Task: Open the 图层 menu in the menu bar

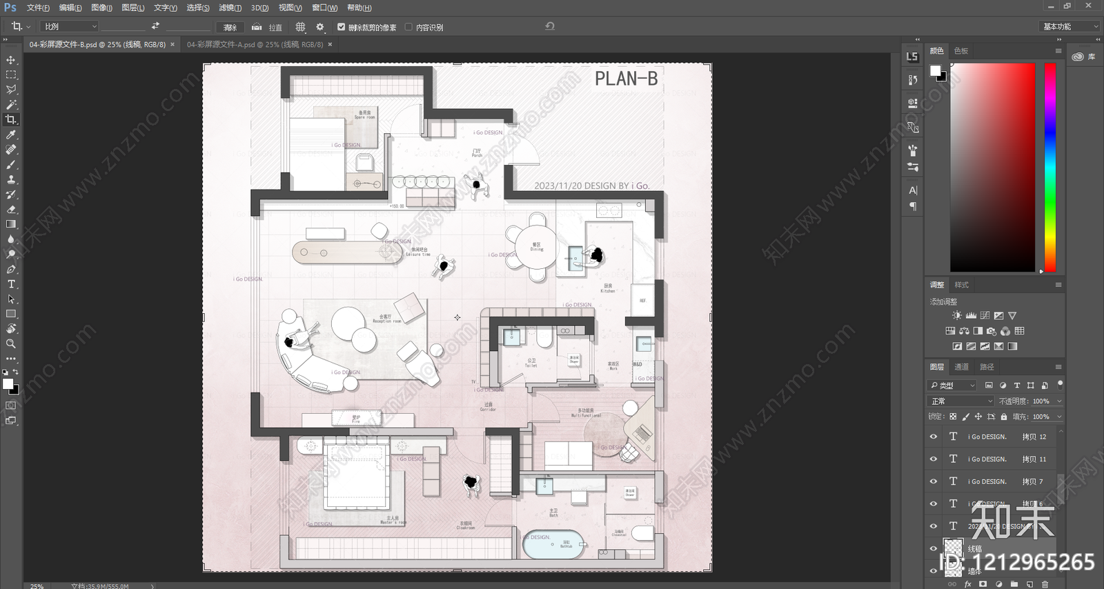Action: point(132,8)
